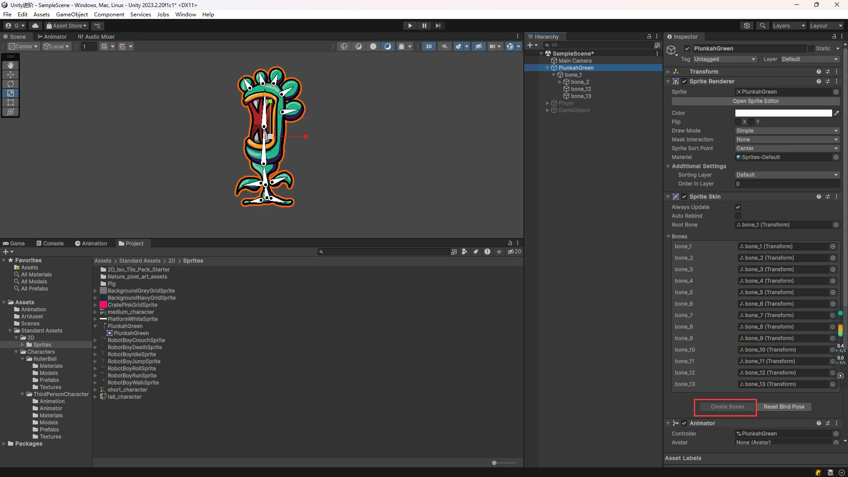Click the Open Sprite Editor button

click(755, 101)
